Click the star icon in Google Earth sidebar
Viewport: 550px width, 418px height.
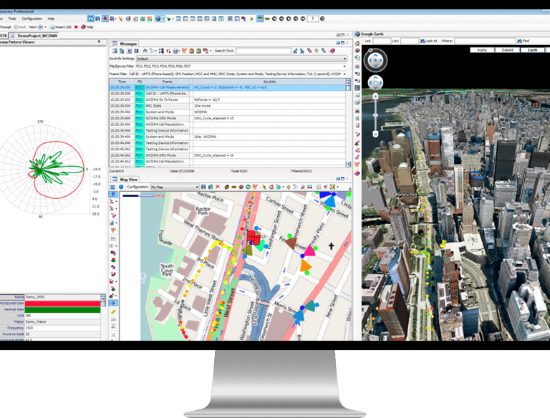(x=357, y=67)
